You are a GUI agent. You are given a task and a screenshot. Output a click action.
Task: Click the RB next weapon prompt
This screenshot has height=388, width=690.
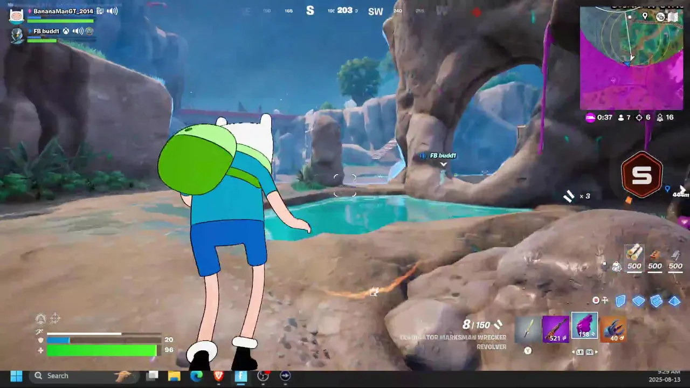(x=589, y=352)
